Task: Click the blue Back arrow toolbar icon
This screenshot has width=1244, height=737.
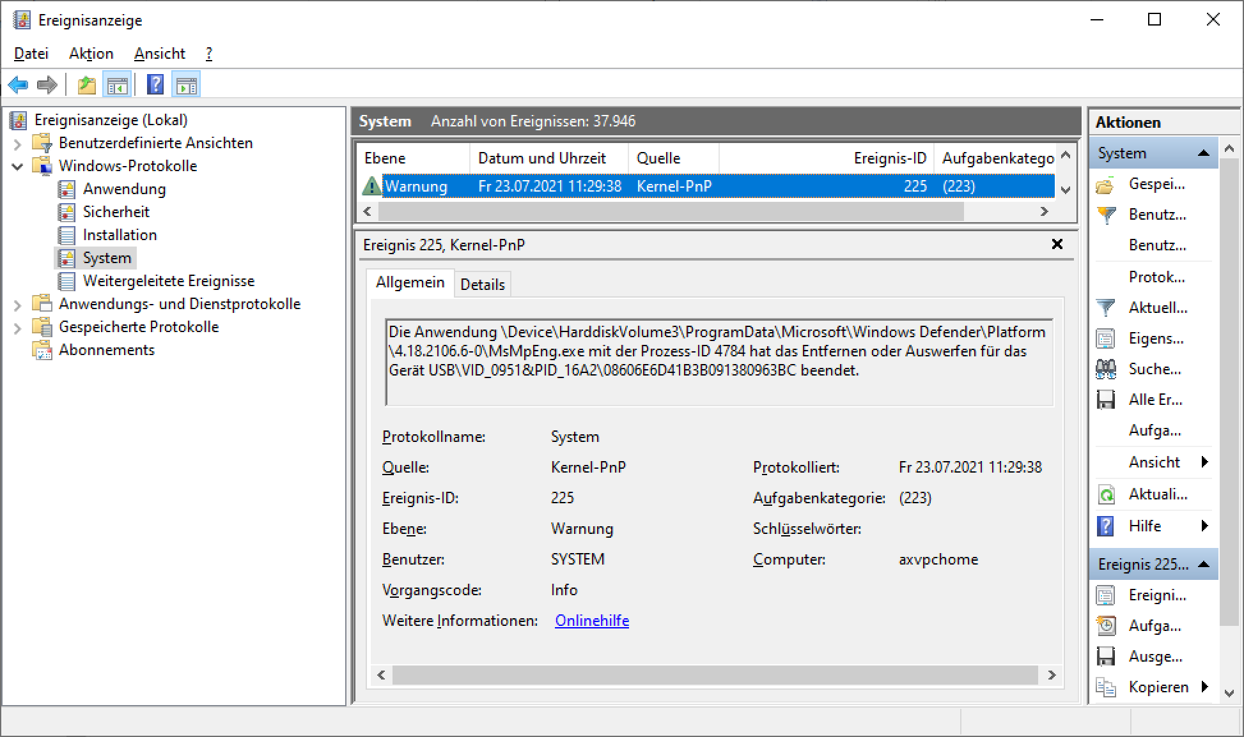Action: click(x=18, y=84)
